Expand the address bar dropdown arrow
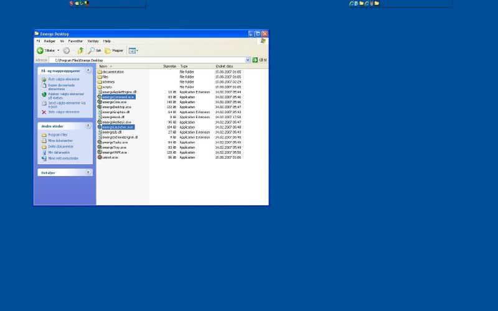The height and width of the screenshot is (311, 498). (248, 60)
